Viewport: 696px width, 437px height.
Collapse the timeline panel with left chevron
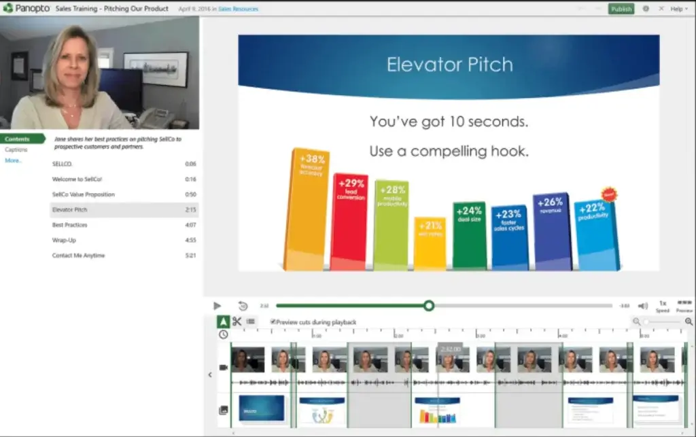[x=210, y=374]
